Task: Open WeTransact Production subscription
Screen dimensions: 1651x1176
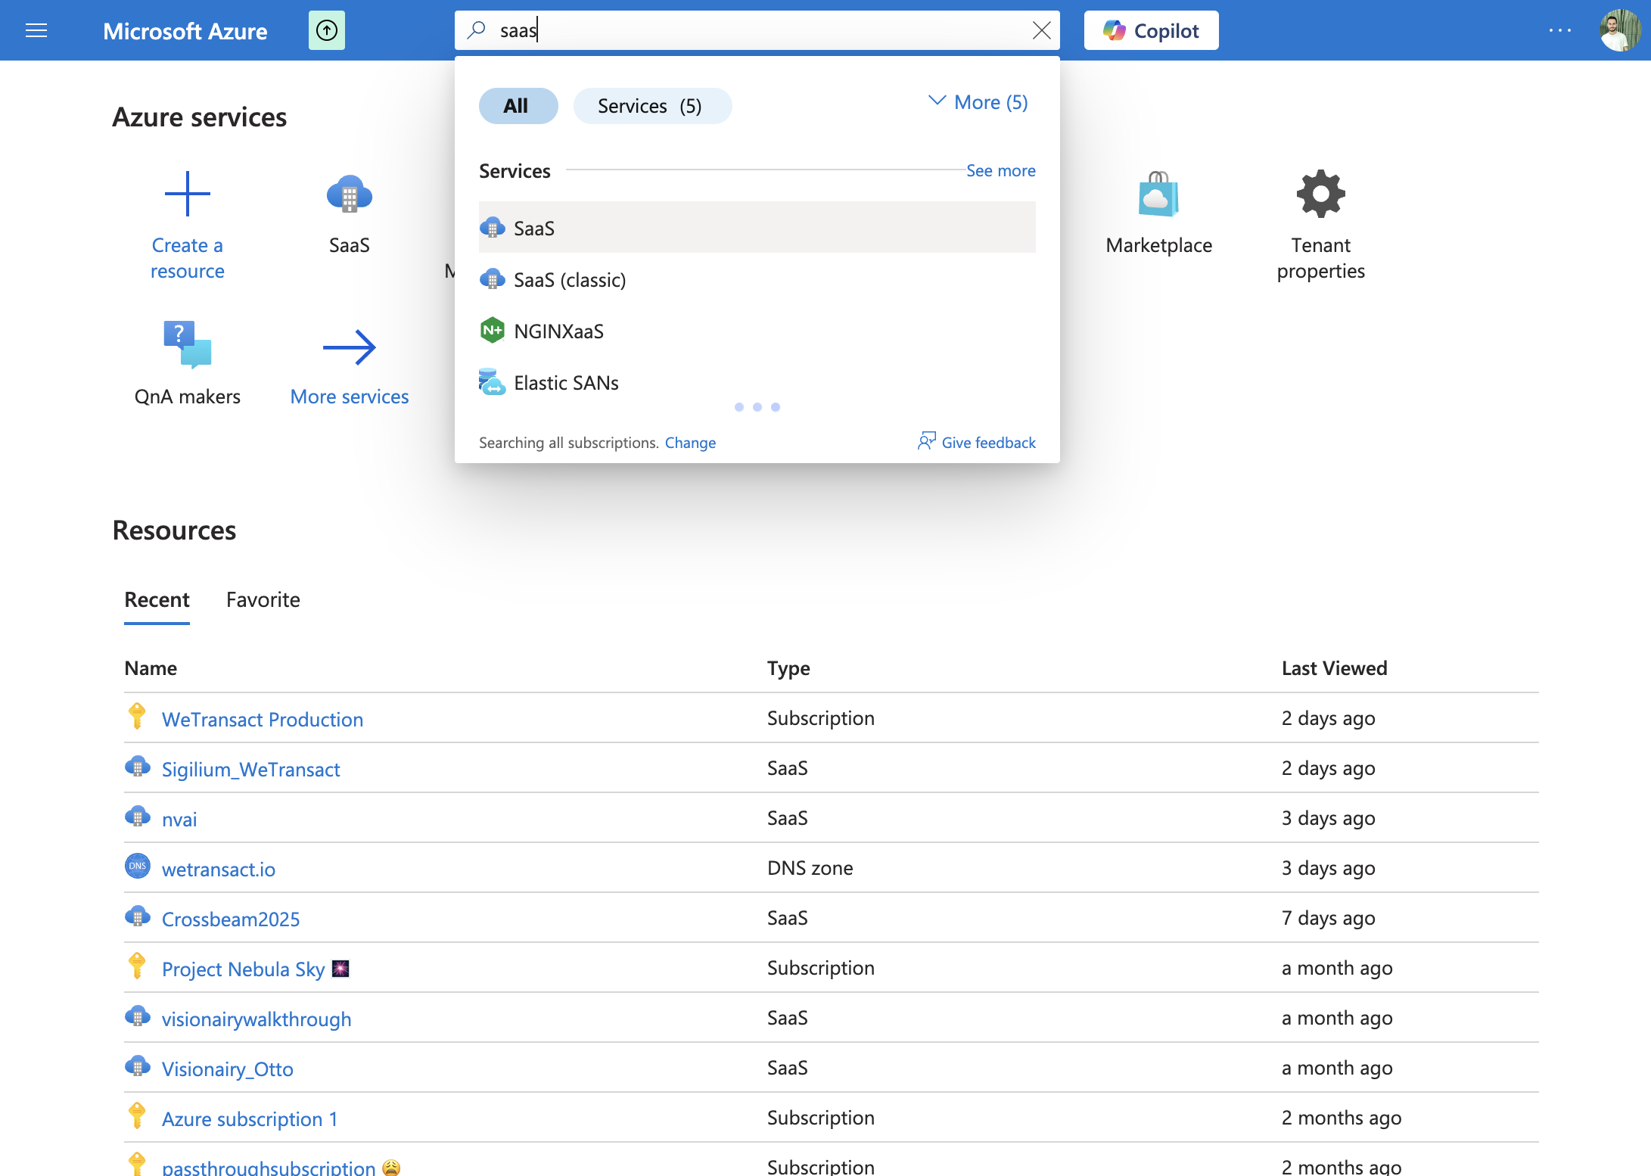Action: click(x=263, y=719)
